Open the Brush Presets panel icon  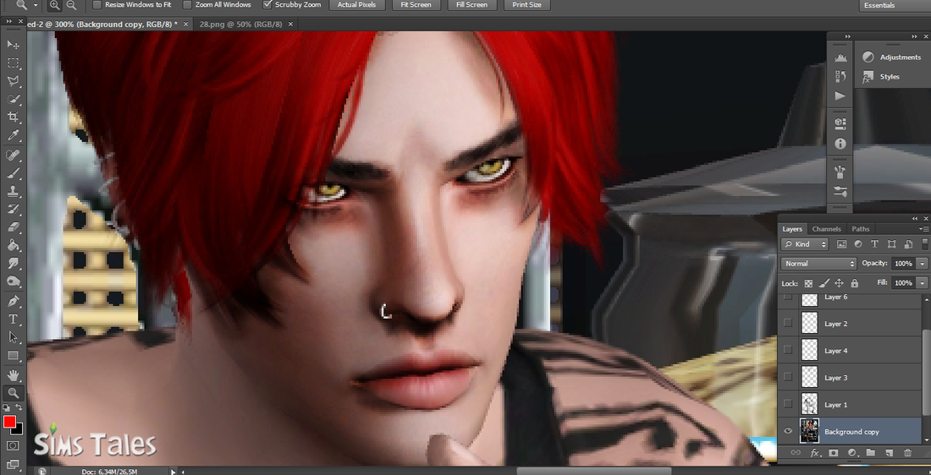[840, 172]
